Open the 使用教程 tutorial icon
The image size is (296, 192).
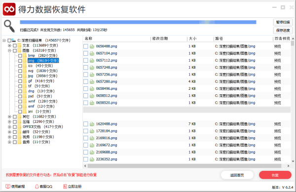coord(8,187)
